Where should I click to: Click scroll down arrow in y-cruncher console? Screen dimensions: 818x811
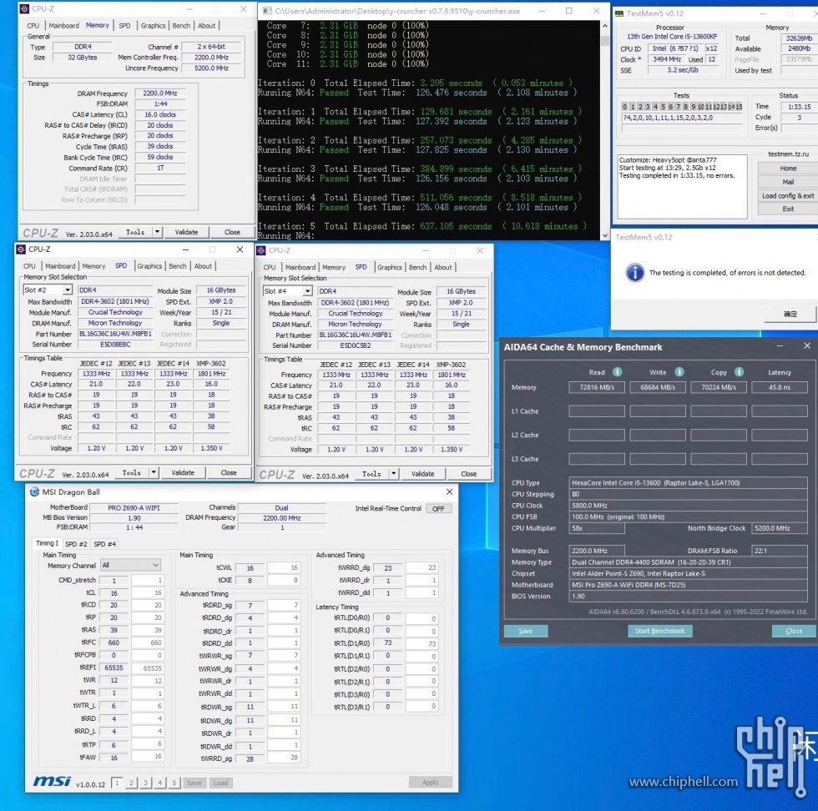(x=604, y=235)
